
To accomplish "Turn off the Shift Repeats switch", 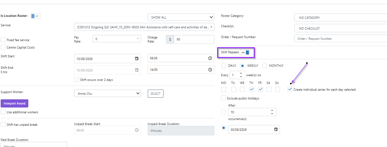I will point(245,53).
